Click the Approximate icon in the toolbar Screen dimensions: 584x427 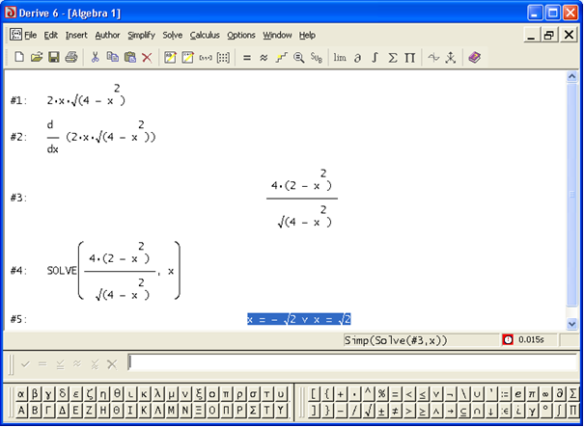point(264,58)
